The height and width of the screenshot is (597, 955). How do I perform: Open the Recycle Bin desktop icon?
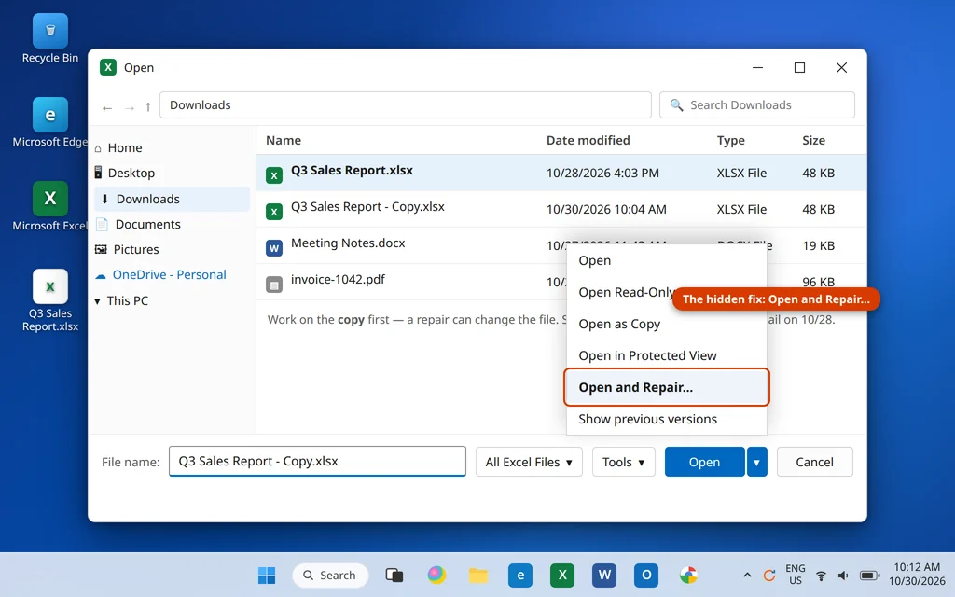tap(50, 38)
